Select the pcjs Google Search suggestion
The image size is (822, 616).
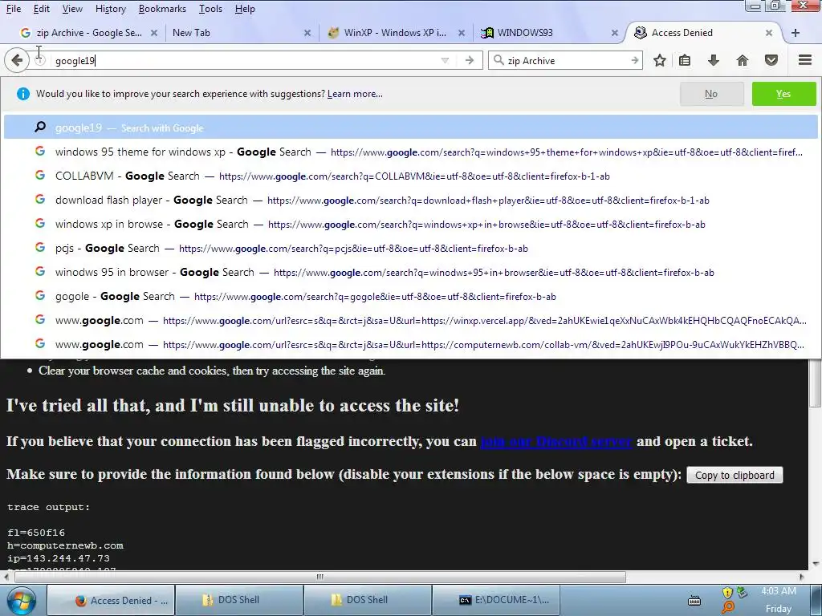[x=410, y=248]
